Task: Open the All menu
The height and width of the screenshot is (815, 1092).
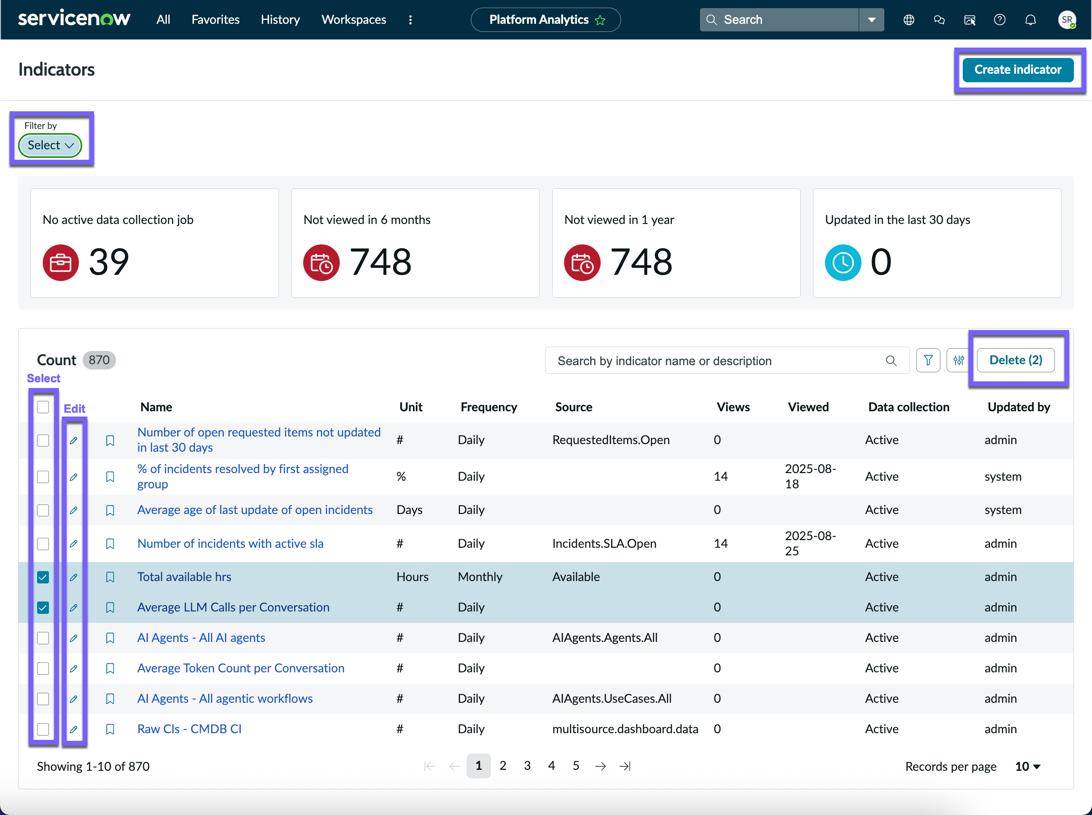Action: pos(163,20)
